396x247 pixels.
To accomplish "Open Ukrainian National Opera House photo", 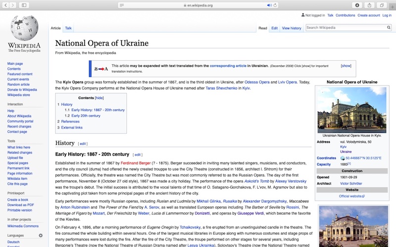I will click(352, 110).
